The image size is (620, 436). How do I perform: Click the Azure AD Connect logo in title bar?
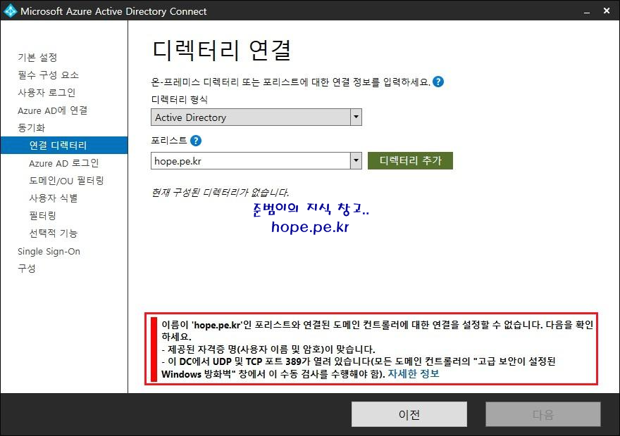pyautogui.click(x=10, y=11)
